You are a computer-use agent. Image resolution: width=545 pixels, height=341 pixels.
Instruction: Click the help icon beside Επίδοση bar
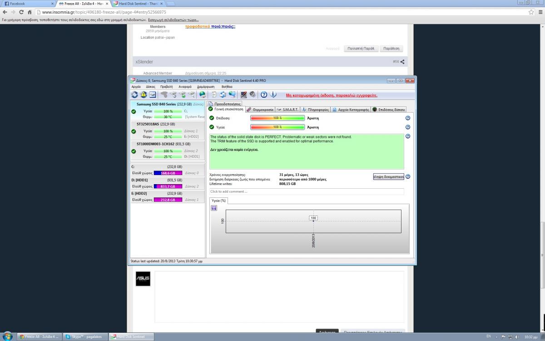pyautogui.click(x=407, y=118)
